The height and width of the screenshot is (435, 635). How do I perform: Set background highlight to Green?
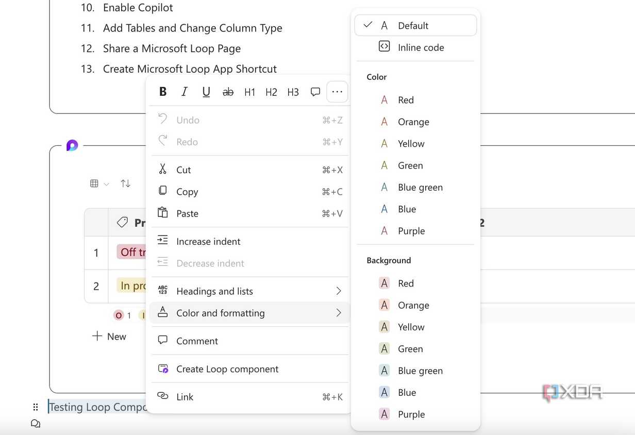click(415, 349)
